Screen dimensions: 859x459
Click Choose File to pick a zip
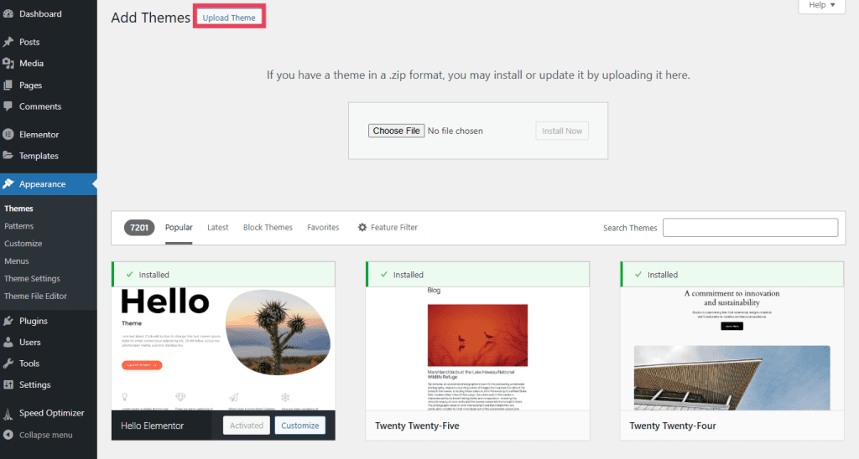tap(396, 131)
